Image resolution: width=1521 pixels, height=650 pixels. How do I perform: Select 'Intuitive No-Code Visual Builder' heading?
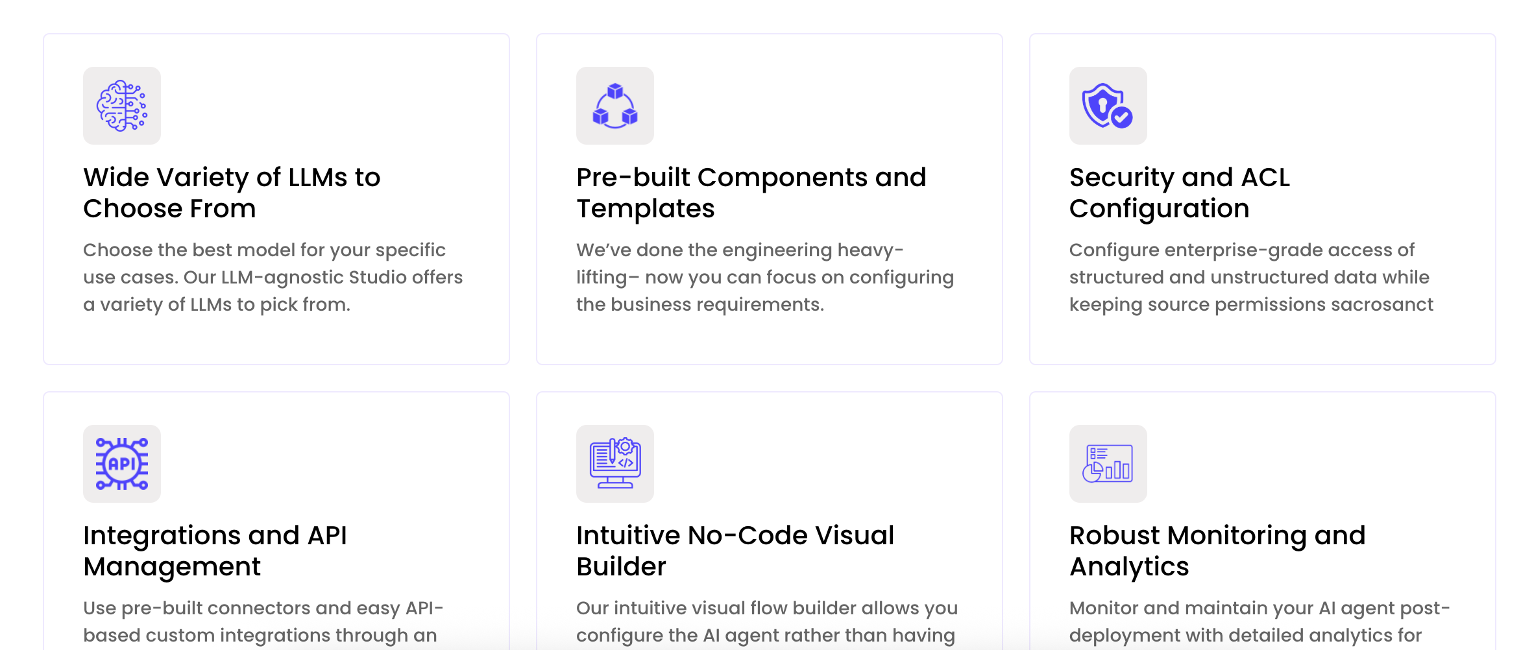click(x=735, y=551)
